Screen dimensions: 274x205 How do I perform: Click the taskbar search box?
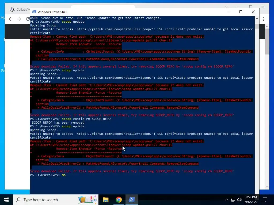pyautogui.click(x=56, y=200)
